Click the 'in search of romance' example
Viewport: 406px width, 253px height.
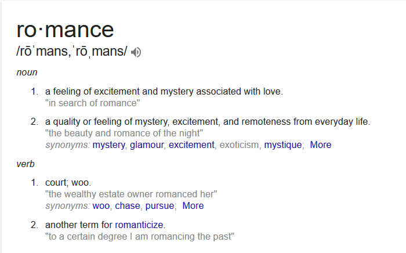tap(92, 103)
